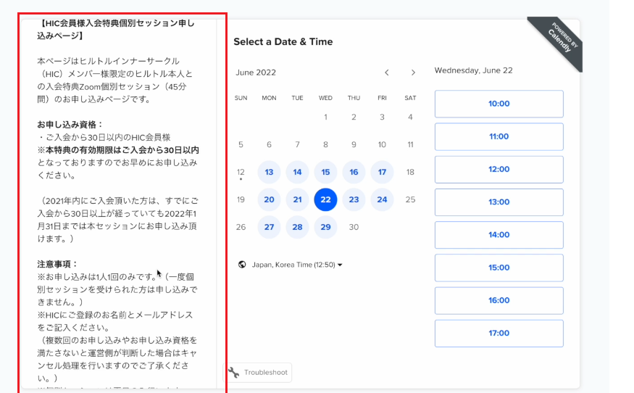Viewport: 634px width, 393px height.
Task: Select the 10:00 time slot
Action: [499, 104]
